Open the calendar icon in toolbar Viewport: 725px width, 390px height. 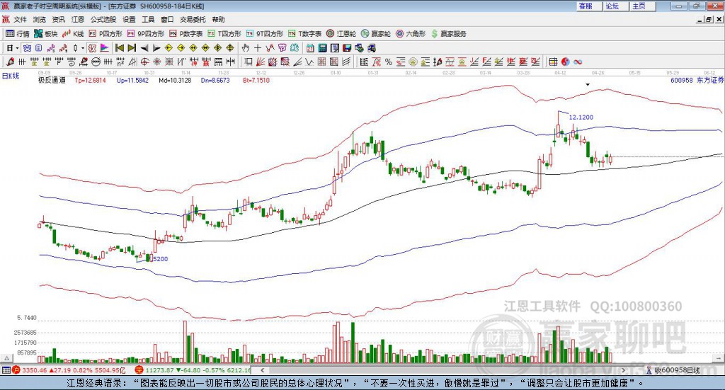coord(310,48)
